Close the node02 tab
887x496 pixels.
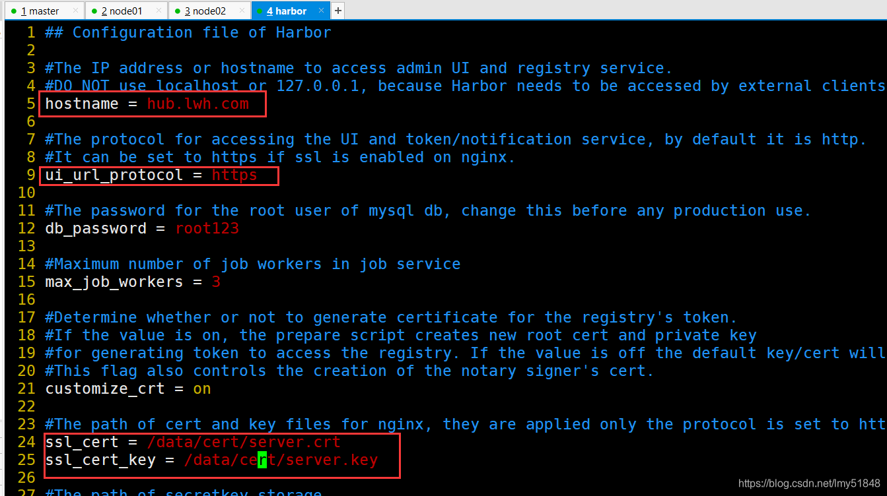[x=242, y=11]
